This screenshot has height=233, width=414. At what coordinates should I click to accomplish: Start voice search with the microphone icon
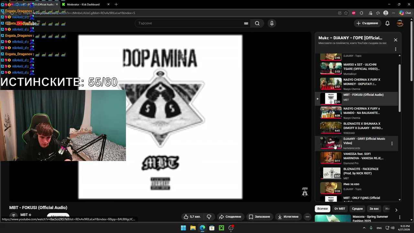(x=272, y=23)
